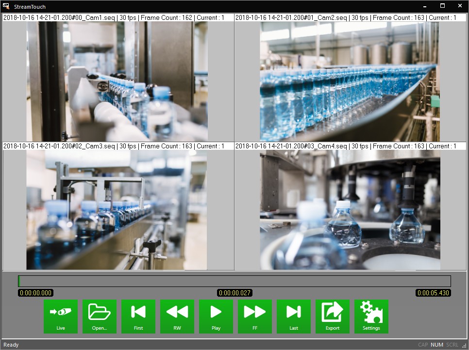Jump to the First frame
469x350 pixels.
tap(138, 316)
